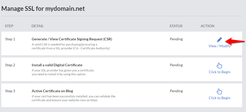Select the Generate / View CSR title

click(x=72, y=39)
